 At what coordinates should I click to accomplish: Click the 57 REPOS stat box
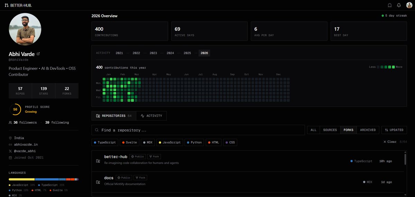coord(20,91)
